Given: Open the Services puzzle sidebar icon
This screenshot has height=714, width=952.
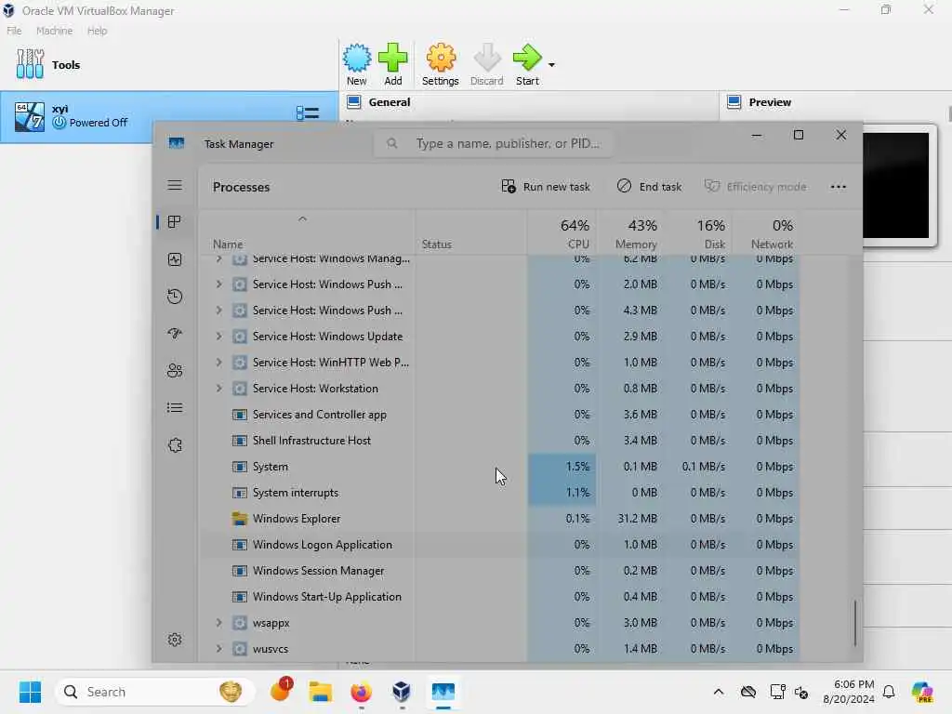Looking at the screenshot, I should [x=175, y=445].
